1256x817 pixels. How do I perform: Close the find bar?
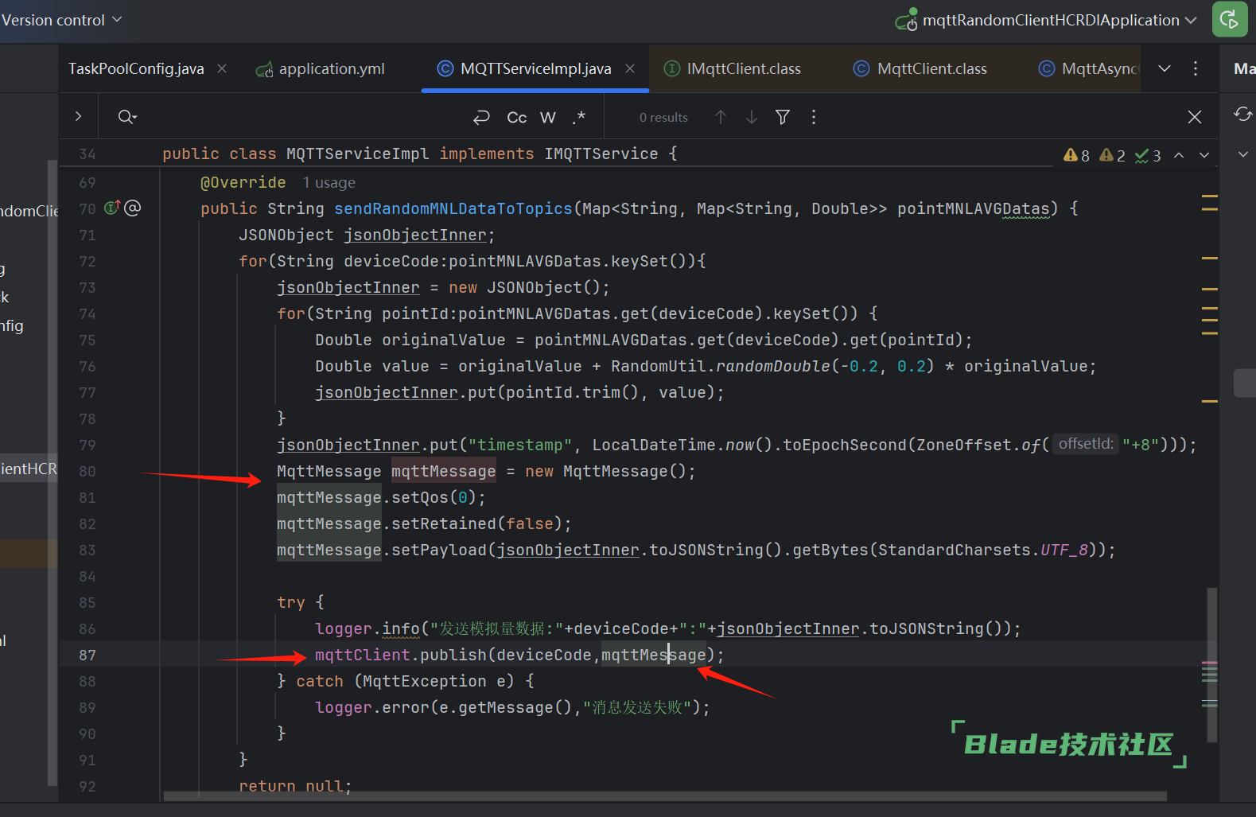point(1195,118)
